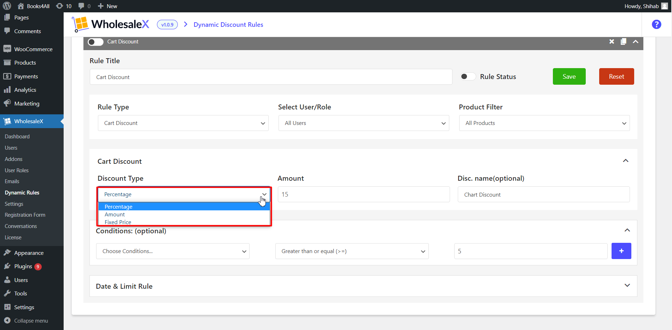672x330 pixels.
Task: Open License submenu item
Action: coord(13,237)
